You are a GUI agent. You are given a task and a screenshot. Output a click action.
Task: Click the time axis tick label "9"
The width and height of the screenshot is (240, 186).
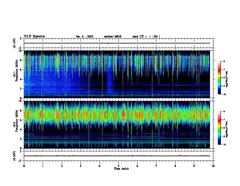194,166
